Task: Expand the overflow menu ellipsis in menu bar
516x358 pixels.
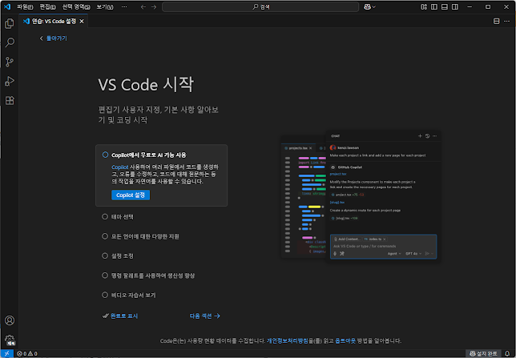Action: (124, 7)
